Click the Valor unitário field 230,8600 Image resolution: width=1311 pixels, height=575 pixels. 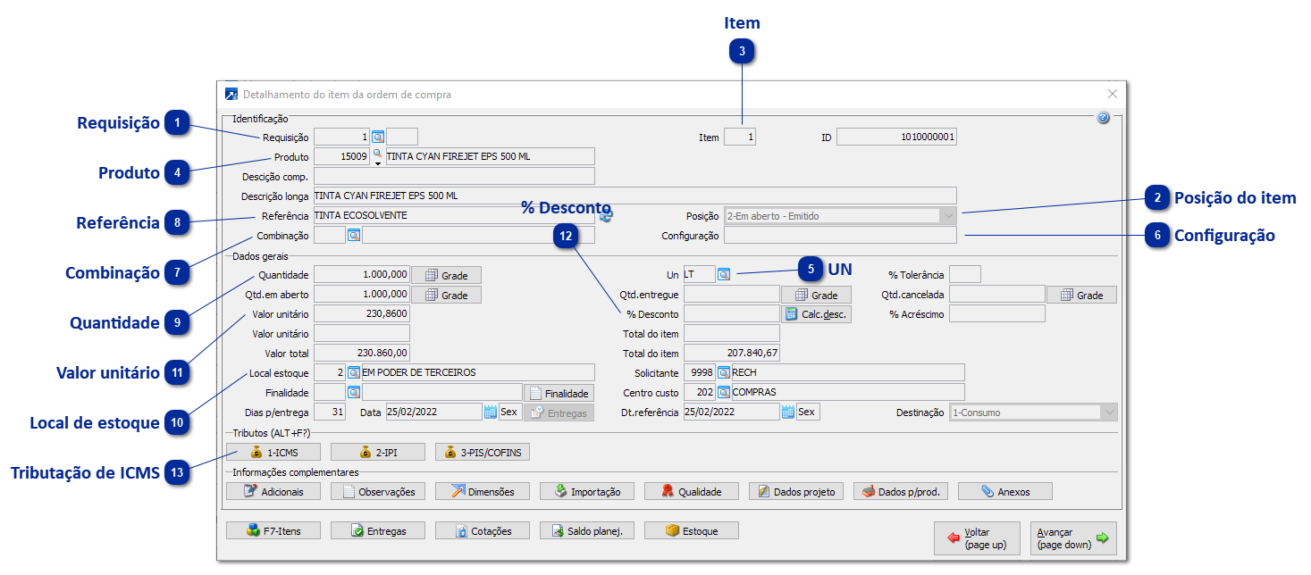[x=362, y=314]
